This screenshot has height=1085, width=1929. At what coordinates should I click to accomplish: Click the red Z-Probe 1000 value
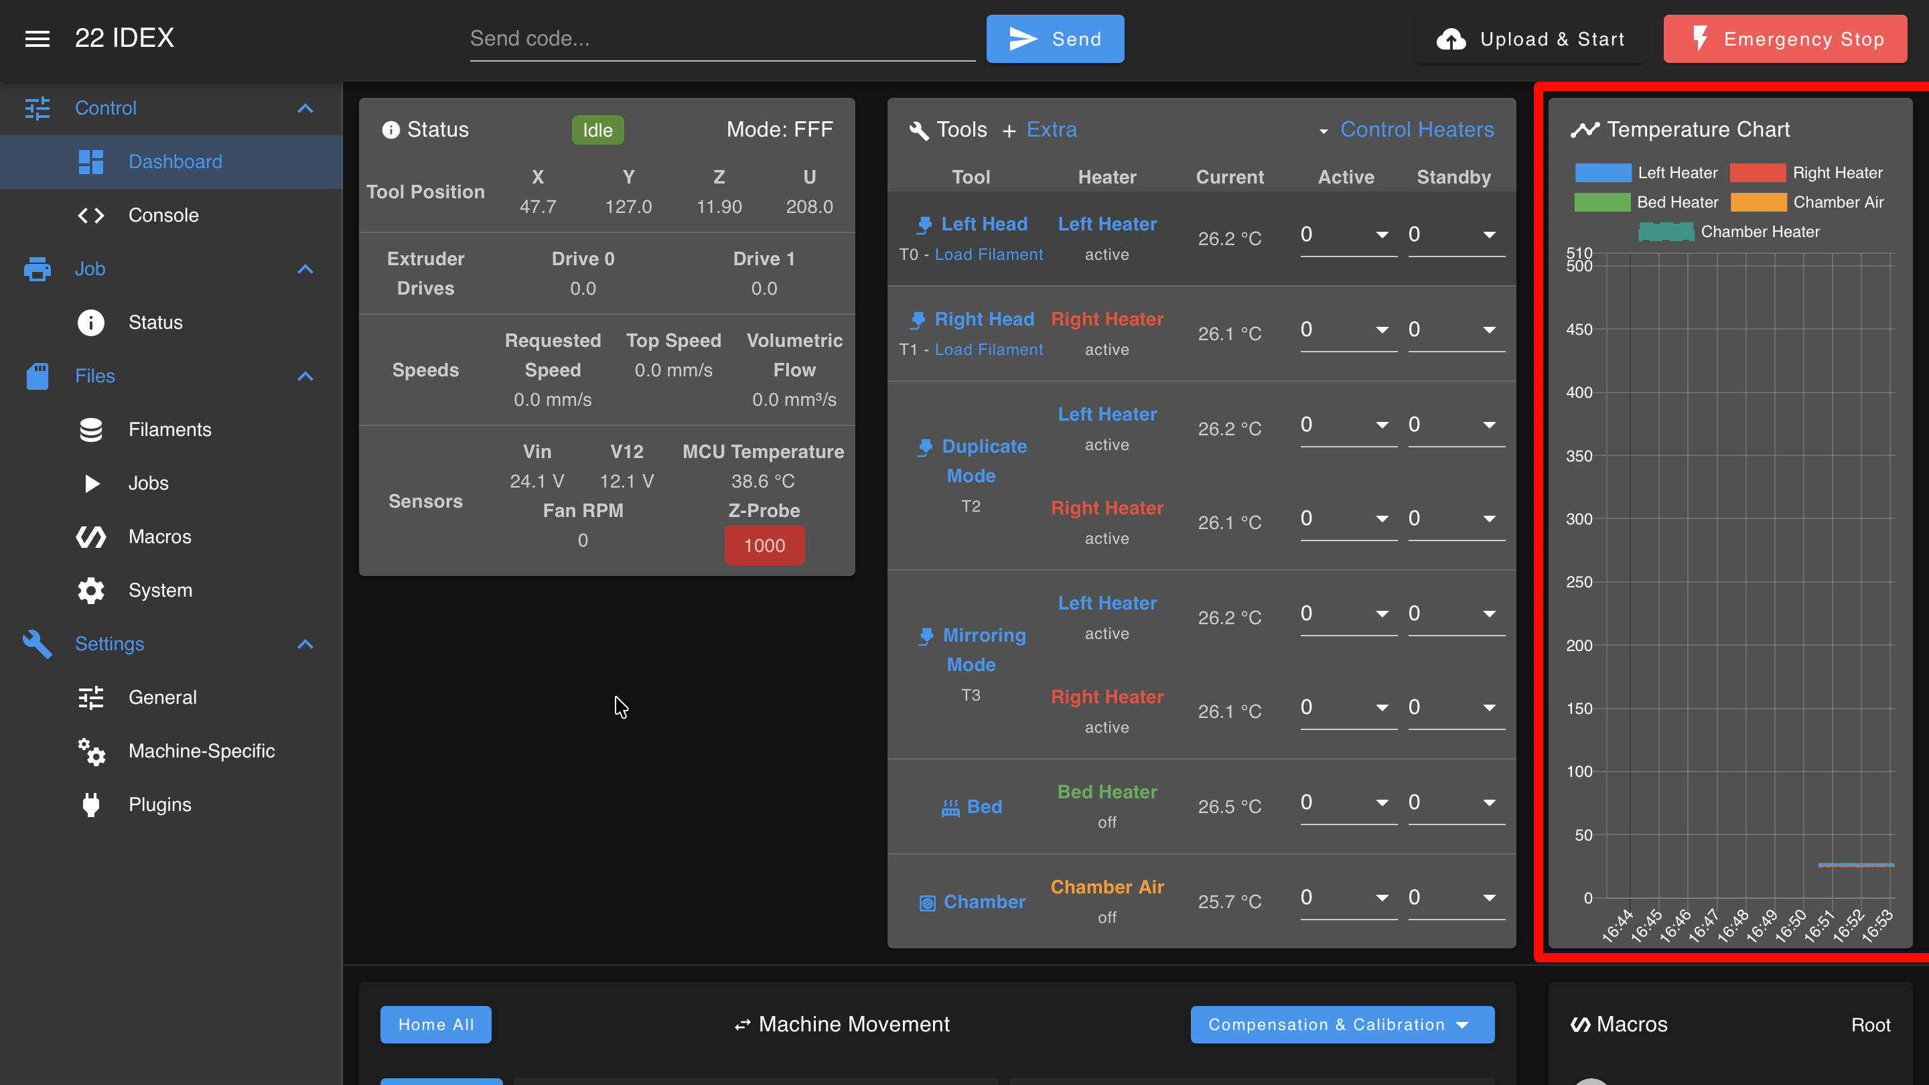click(764, 546)
